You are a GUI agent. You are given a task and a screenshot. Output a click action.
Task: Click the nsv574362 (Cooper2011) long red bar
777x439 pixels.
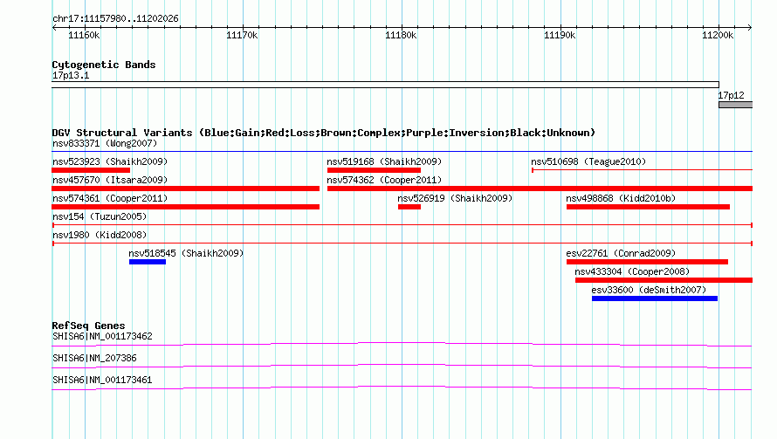pyautogui.click(x=540, y=189)
